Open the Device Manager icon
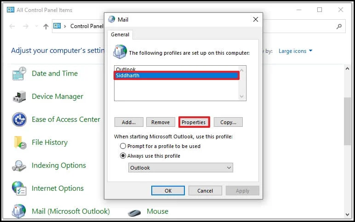 tap(19, 97)
